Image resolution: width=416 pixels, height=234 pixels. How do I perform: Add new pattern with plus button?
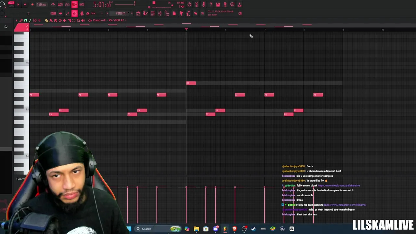pyautogui.click(x=132, y=13)
